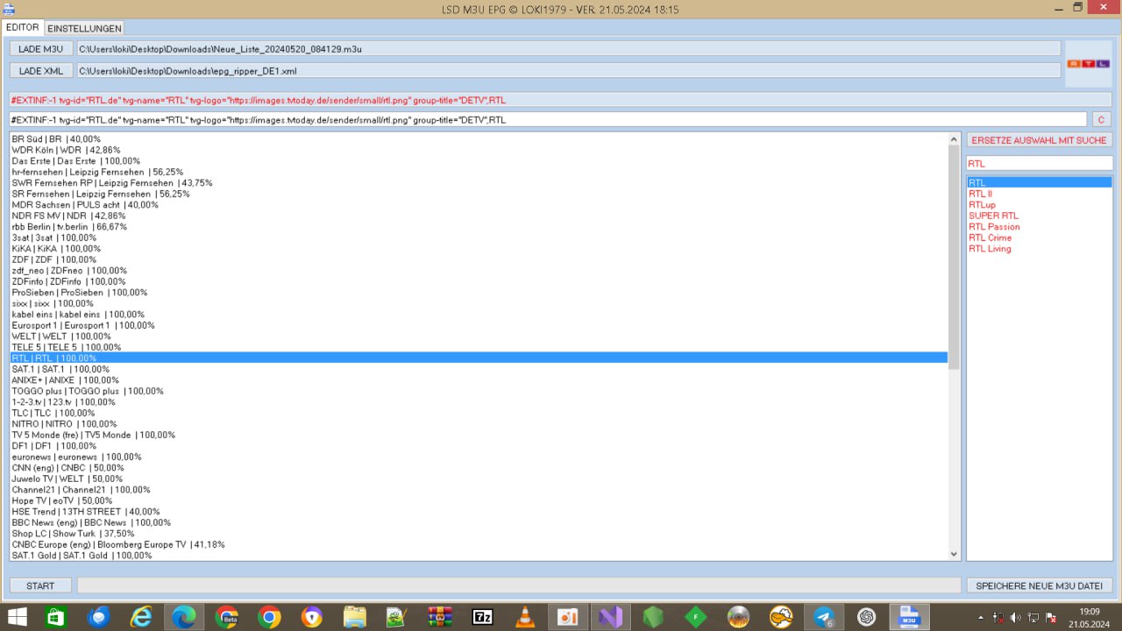Select row Shop LC | Show Turk
The image size is (1122, 631).
[479, 534]
